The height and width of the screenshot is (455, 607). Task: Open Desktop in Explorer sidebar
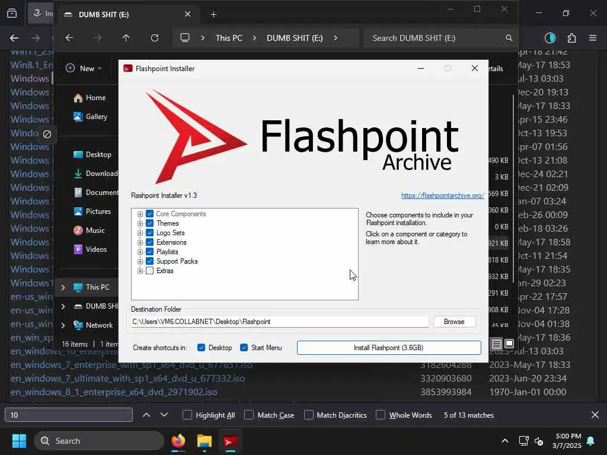tap(92, 155)
